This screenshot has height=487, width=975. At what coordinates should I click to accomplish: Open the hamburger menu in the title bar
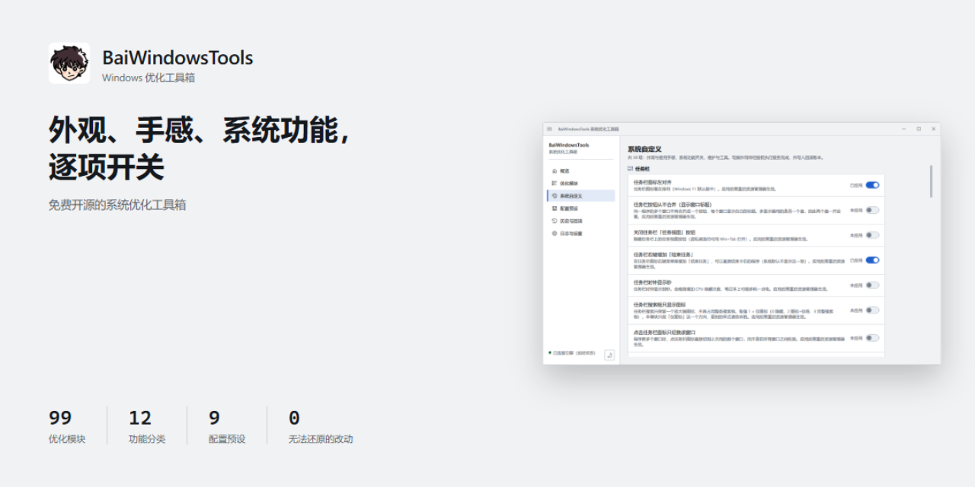(549, 129)
